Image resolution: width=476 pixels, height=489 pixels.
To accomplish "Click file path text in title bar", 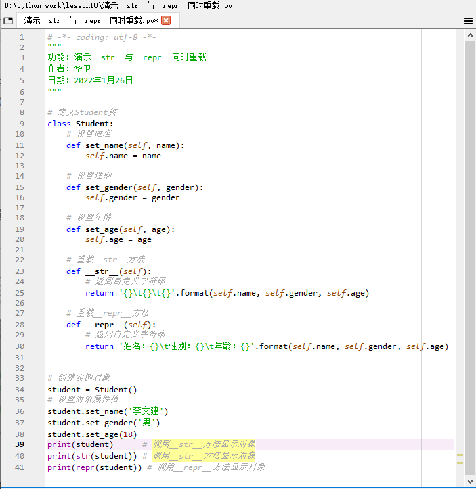I will tap(118, 5).
